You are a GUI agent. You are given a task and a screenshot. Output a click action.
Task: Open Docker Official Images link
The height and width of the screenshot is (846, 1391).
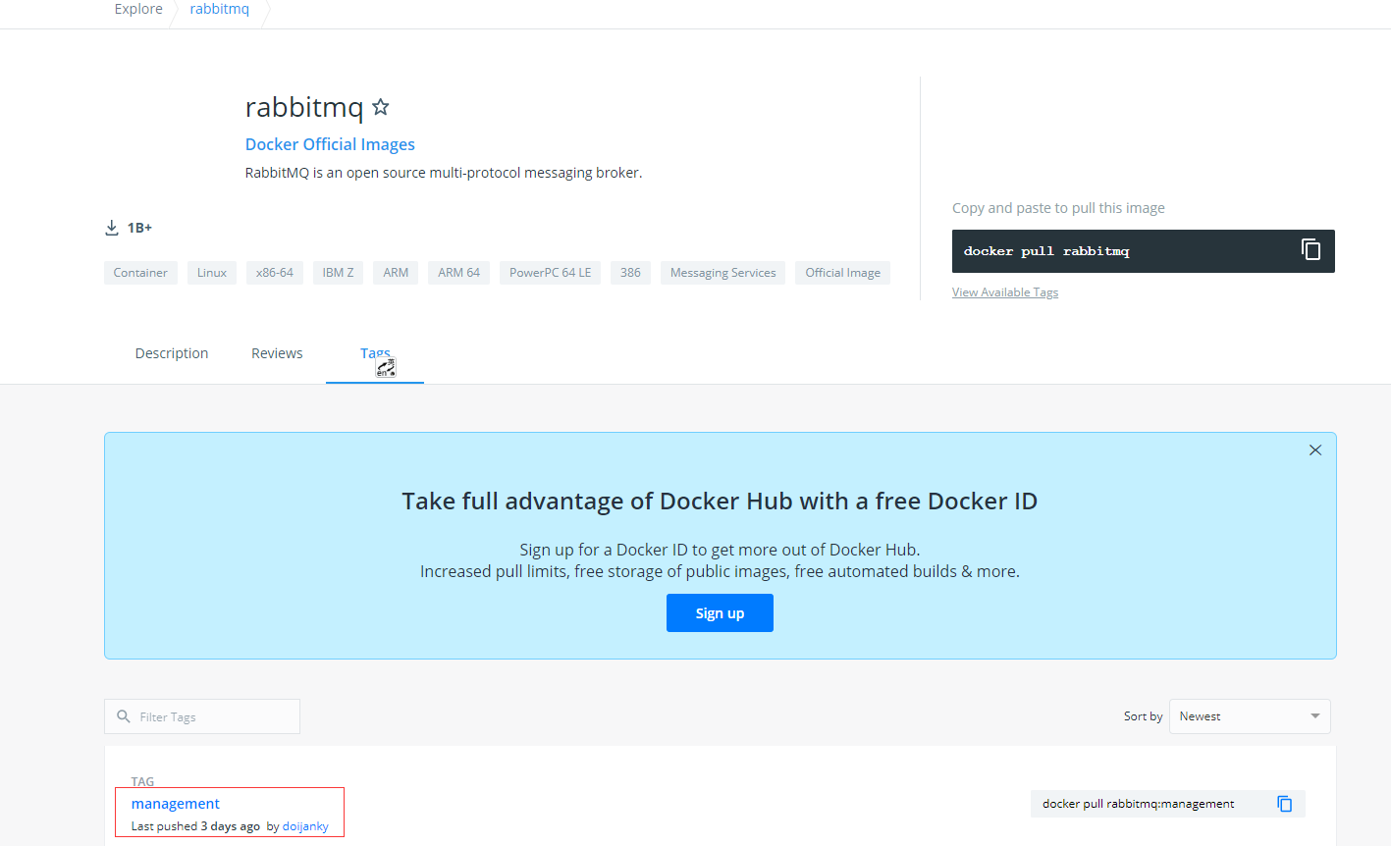click(330, 144)
